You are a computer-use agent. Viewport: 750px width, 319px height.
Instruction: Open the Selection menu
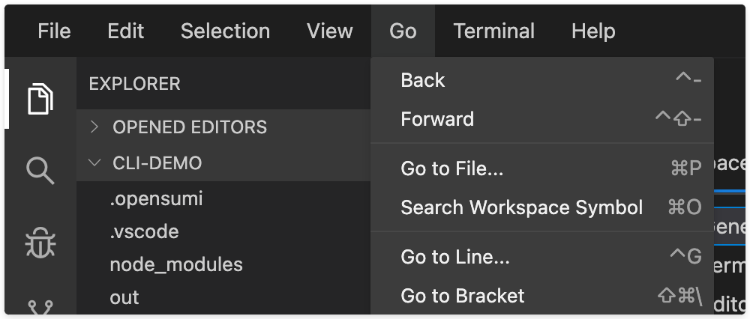[225, 31]
